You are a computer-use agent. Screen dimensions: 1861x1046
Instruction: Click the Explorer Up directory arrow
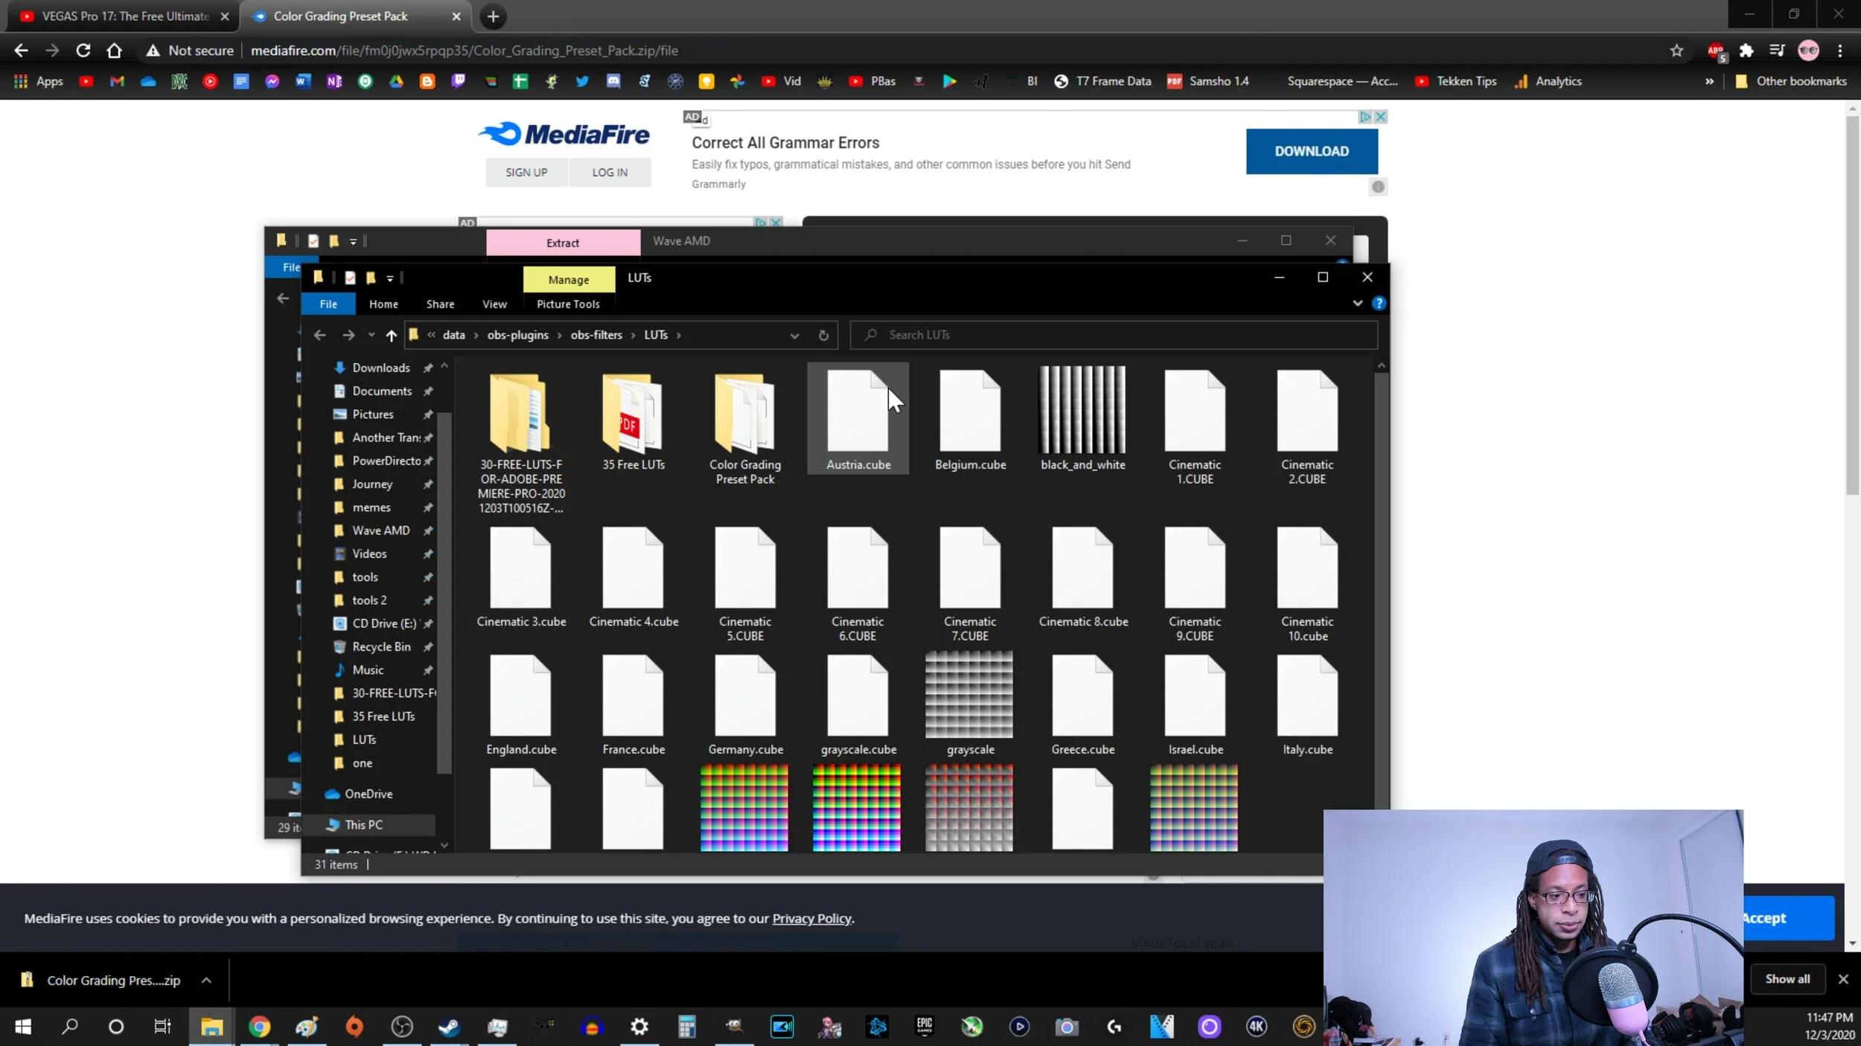click(x=391, y=336)
